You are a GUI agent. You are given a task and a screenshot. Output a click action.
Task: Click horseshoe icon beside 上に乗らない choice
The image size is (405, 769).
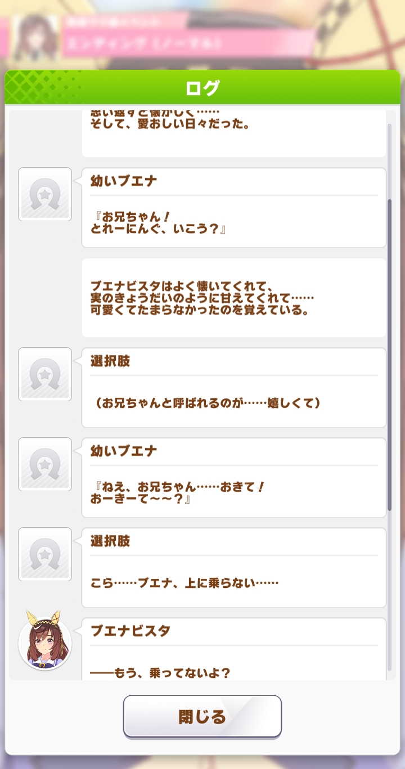[x=45, y=554]
